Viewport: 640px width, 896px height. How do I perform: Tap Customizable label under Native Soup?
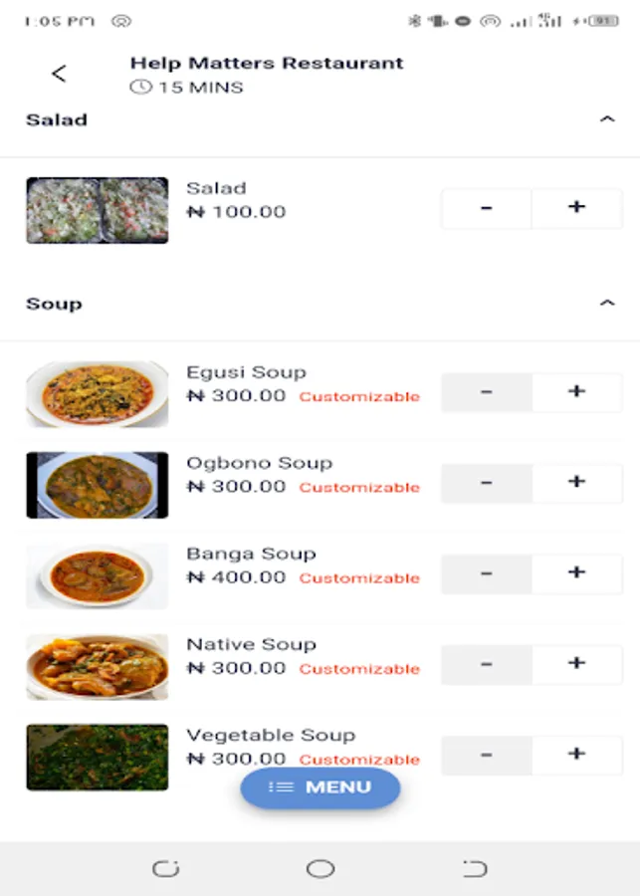359,669
